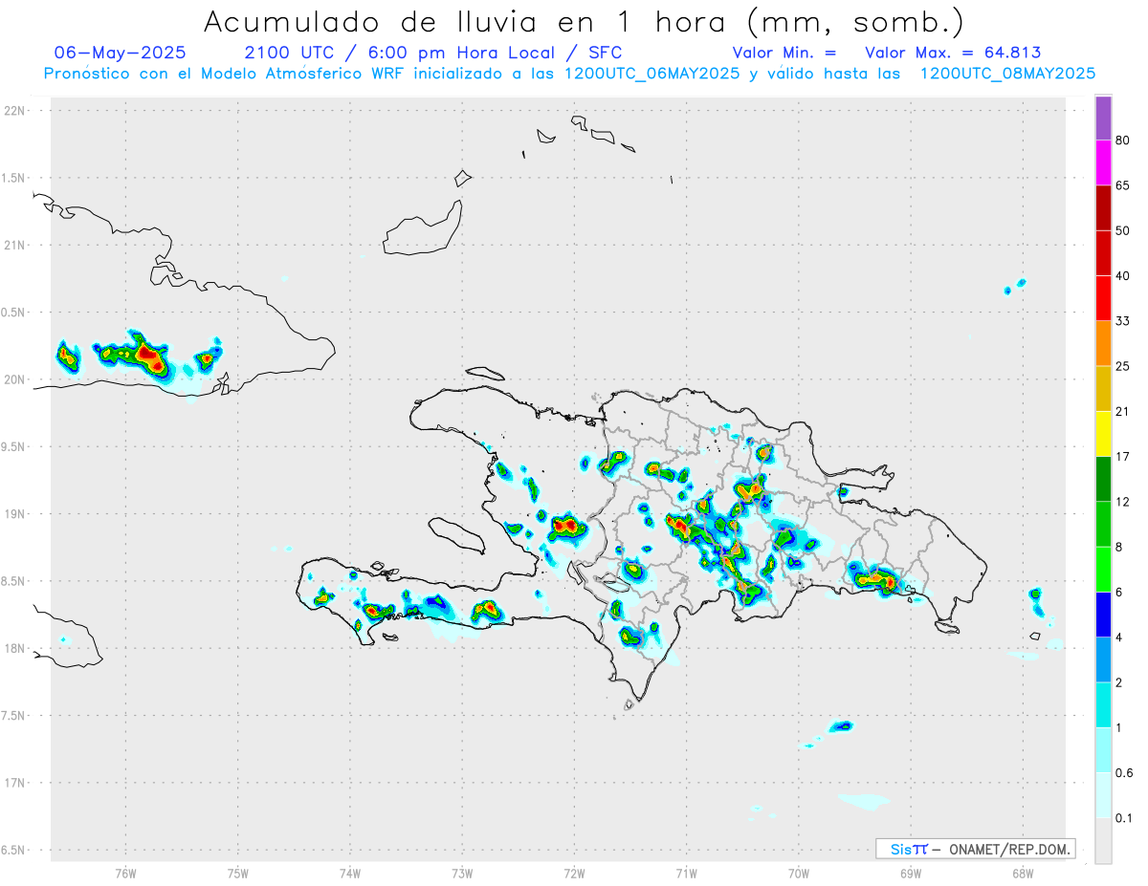Click the '69W' longitude axis label
This screenshot has height=886, width=1148.
[911, 874]
